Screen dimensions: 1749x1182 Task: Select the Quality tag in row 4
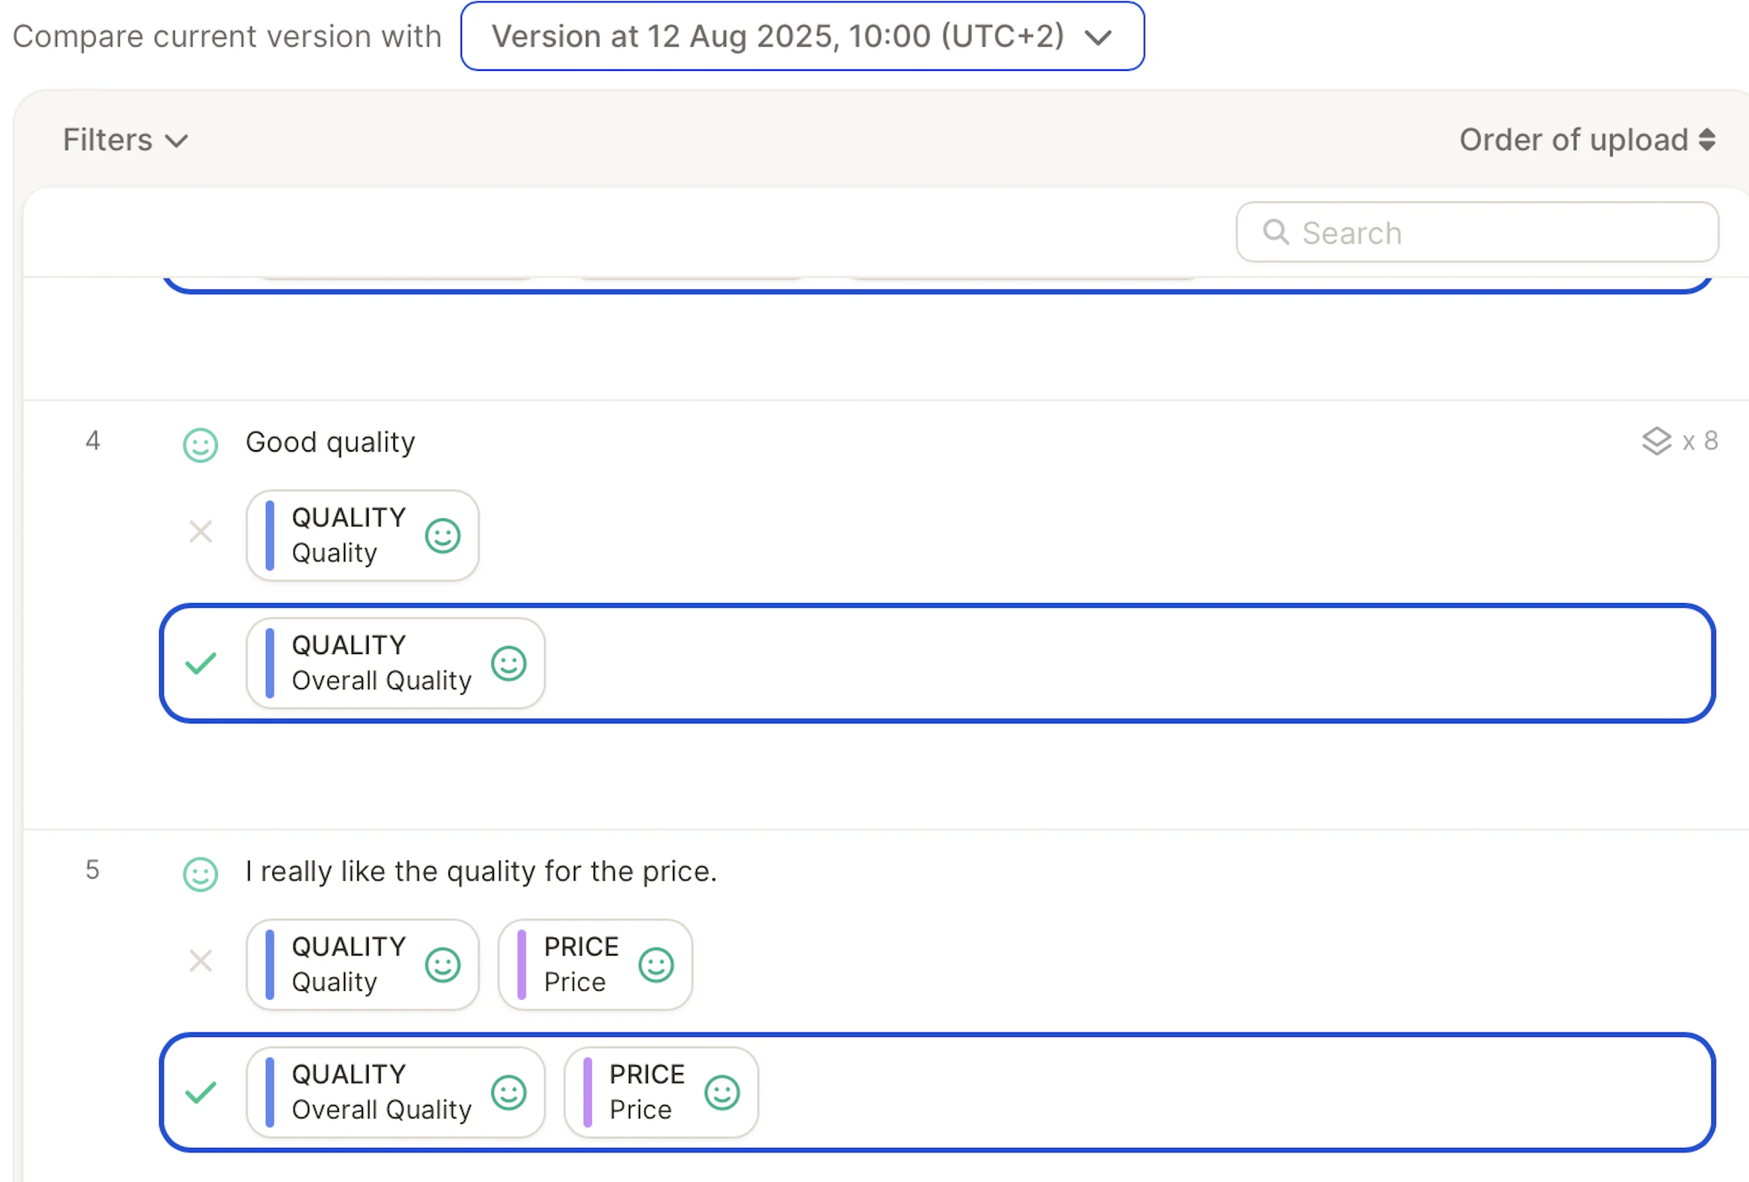coord(362,535)
